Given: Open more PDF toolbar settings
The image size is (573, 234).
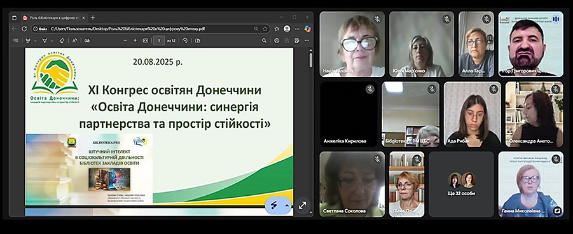Looking at the screenshot, I should (x=307, y=41).
